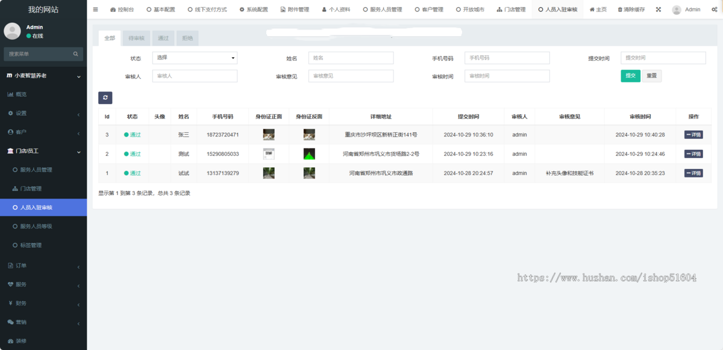
Task: Click 详情 button for 测试 row
Action: coord(693,154)
